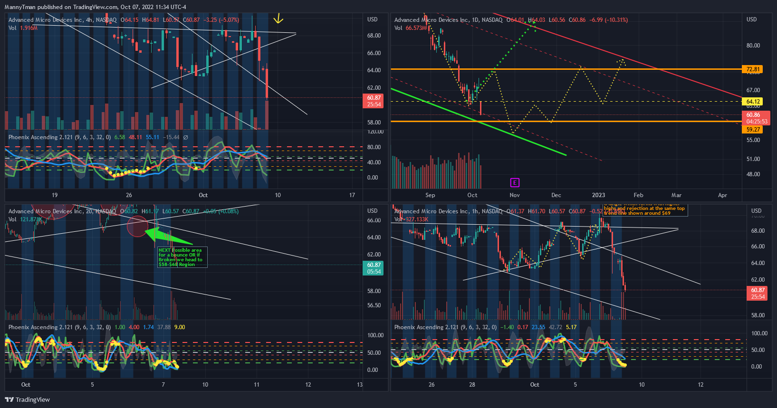Click the yellow down arrow on 4h chart
Viewport: 777px width, 408px height.
click(x=278, y=19)
